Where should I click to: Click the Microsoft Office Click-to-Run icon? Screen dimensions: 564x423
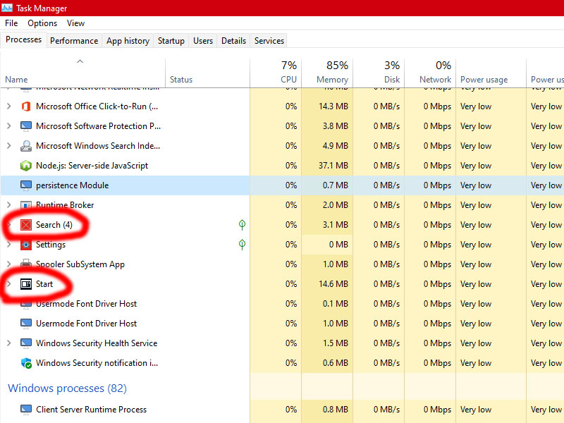coord(26,106)
